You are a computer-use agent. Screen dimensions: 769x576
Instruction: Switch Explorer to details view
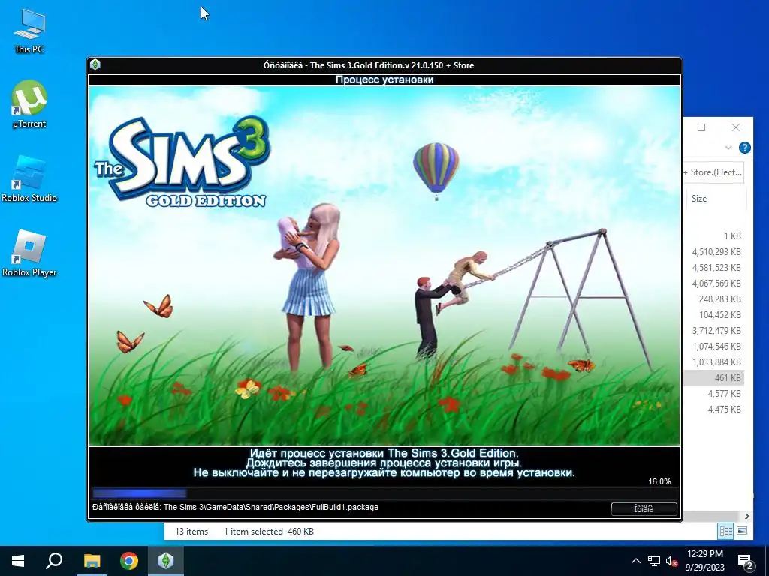tap(726, 531)
